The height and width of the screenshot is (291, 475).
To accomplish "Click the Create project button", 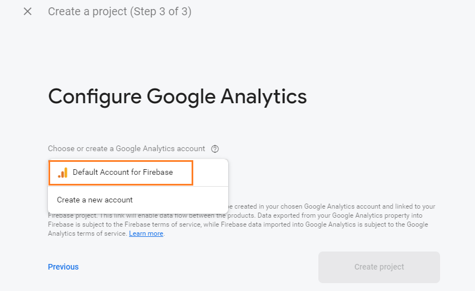I will pyautogui.click(x=379, y=267).
